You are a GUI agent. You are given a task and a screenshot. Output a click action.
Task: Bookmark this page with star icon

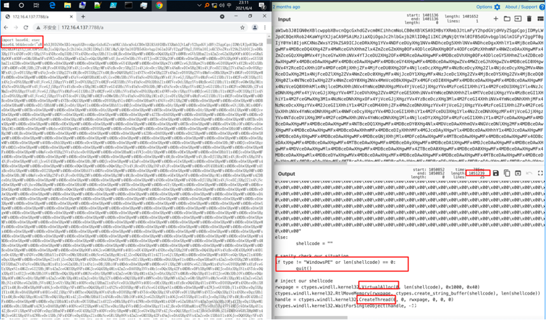[242, 28]
